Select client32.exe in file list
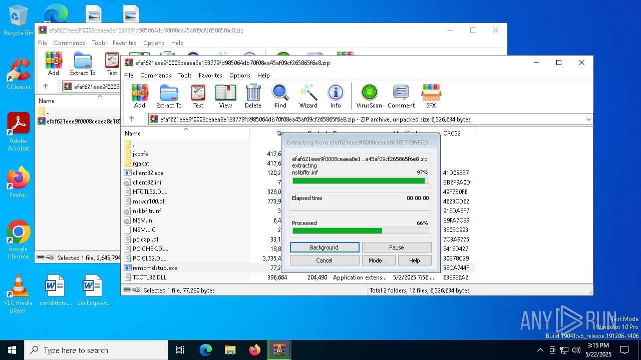 click(x=148, y=173)
